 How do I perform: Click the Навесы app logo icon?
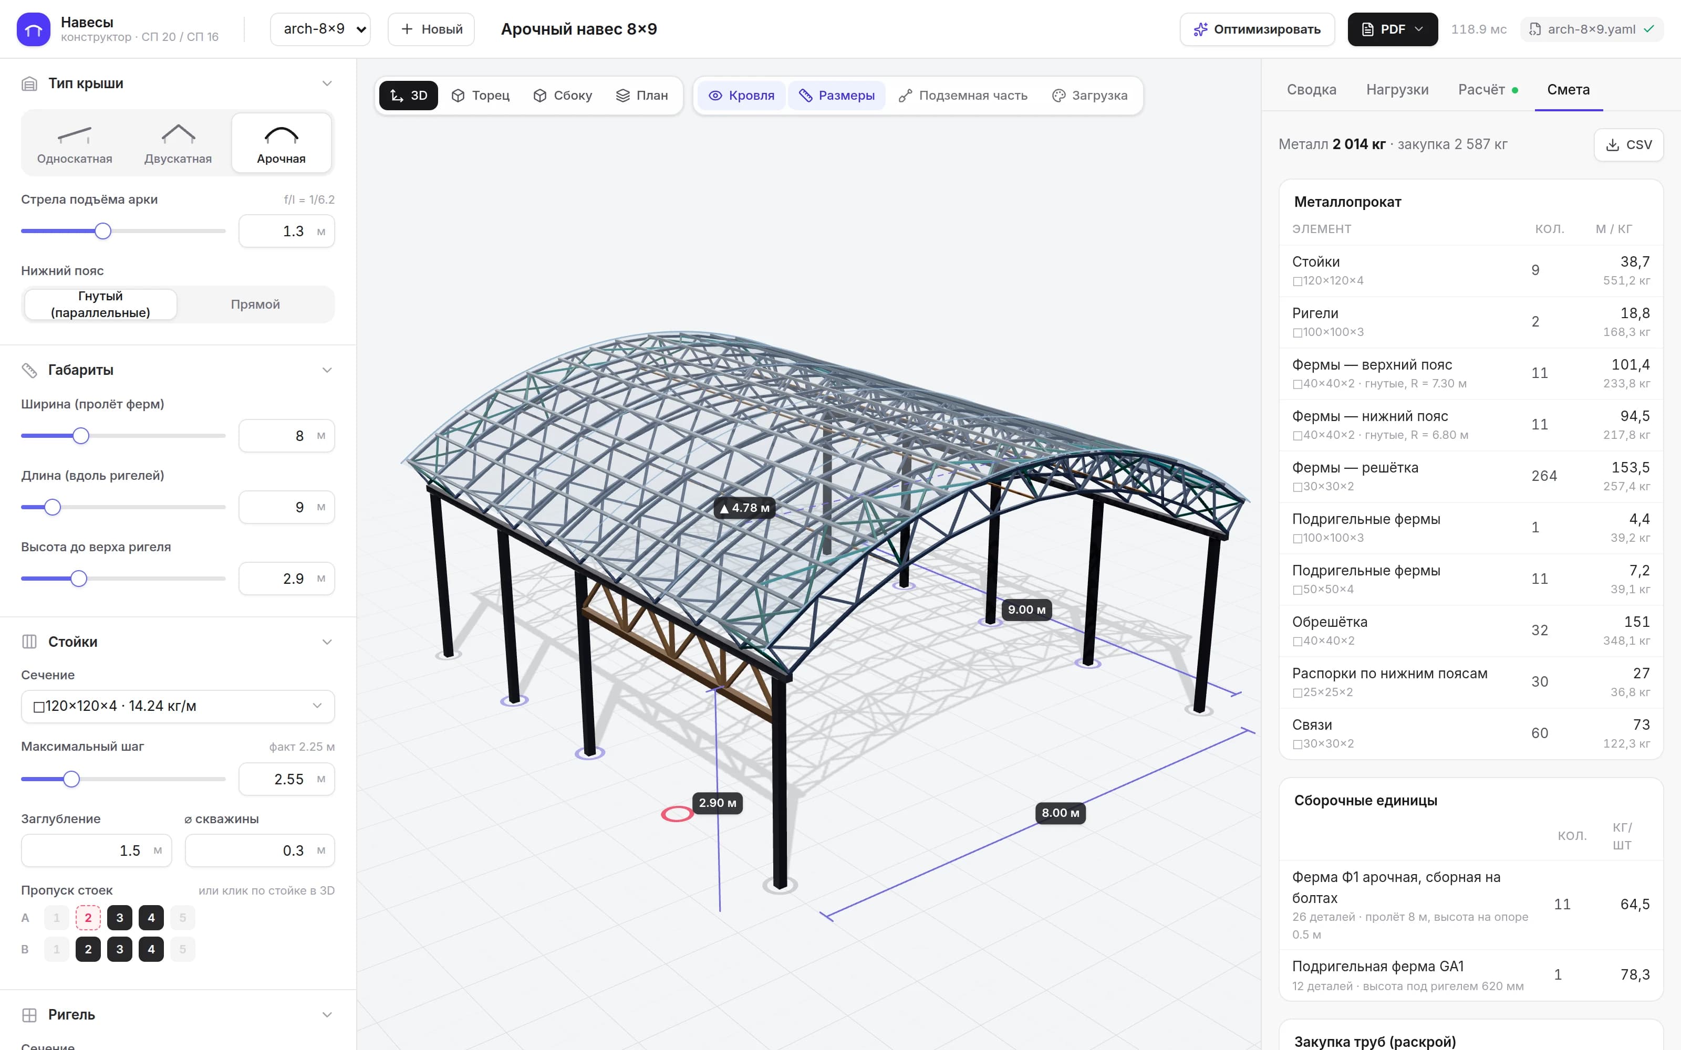(33, 29)
